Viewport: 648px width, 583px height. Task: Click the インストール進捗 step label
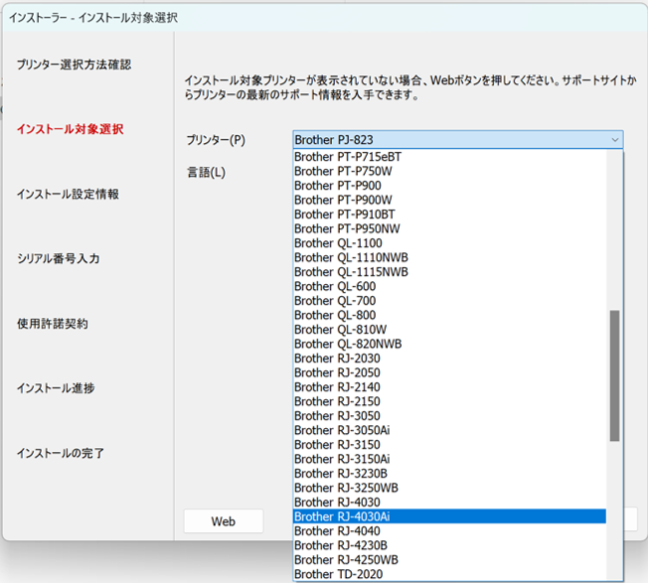(56, 388)
